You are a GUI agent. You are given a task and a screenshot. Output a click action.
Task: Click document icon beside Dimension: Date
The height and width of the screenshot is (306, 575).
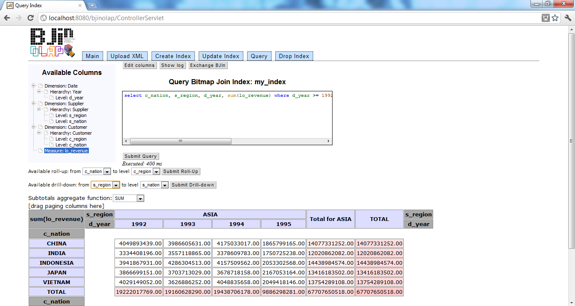pos(41,86)
